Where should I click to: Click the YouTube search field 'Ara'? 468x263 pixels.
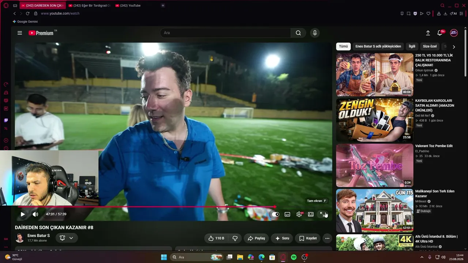tap(225, 33)
